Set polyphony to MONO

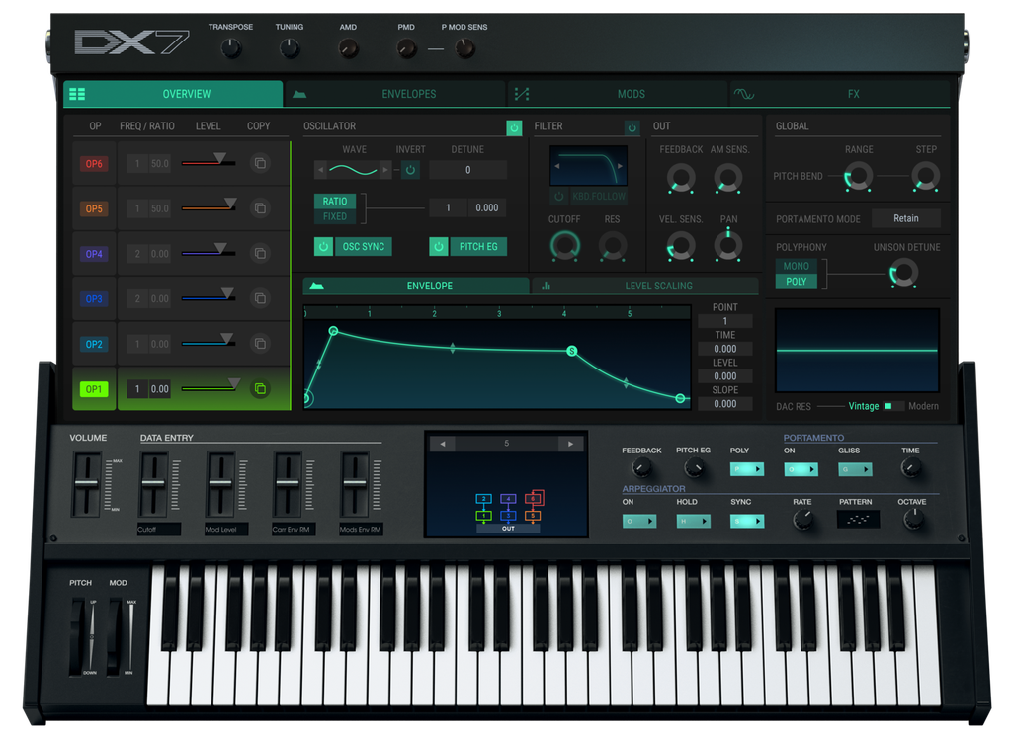pos(797,266)
